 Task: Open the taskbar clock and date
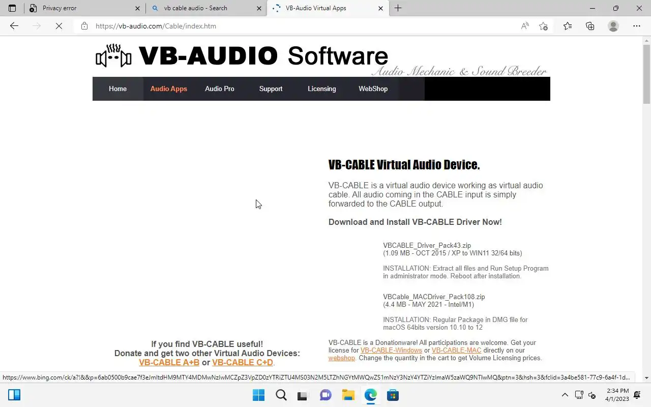[x=618, y=395]
